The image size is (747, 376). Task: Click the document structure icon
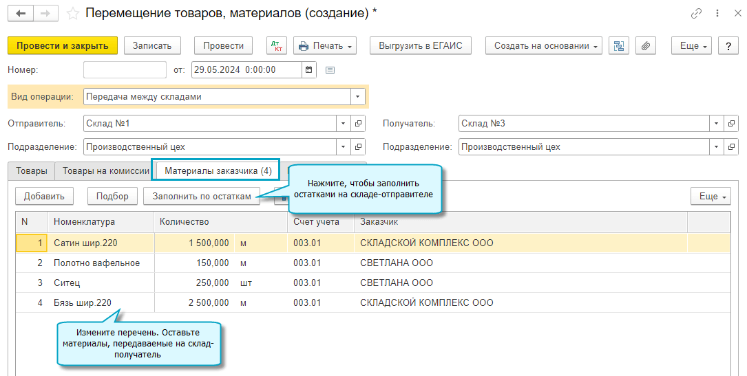click(x=619, y=46)
